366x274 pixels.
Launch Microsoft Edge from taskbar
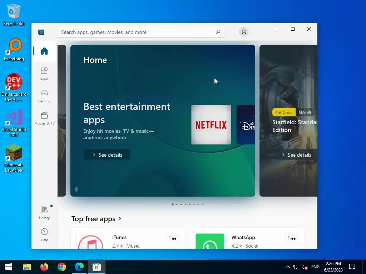pos(79,267)
